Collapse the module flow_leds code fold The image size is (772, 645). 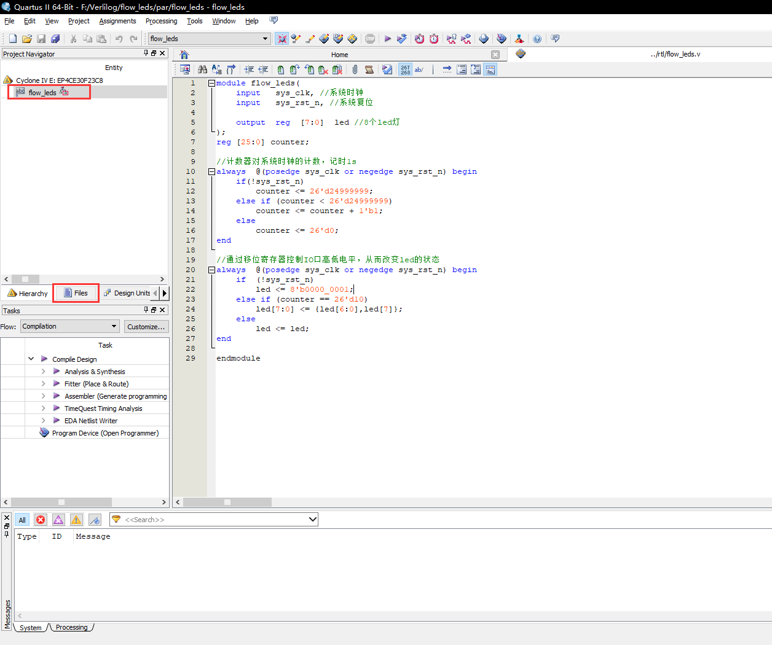(211, 83)
